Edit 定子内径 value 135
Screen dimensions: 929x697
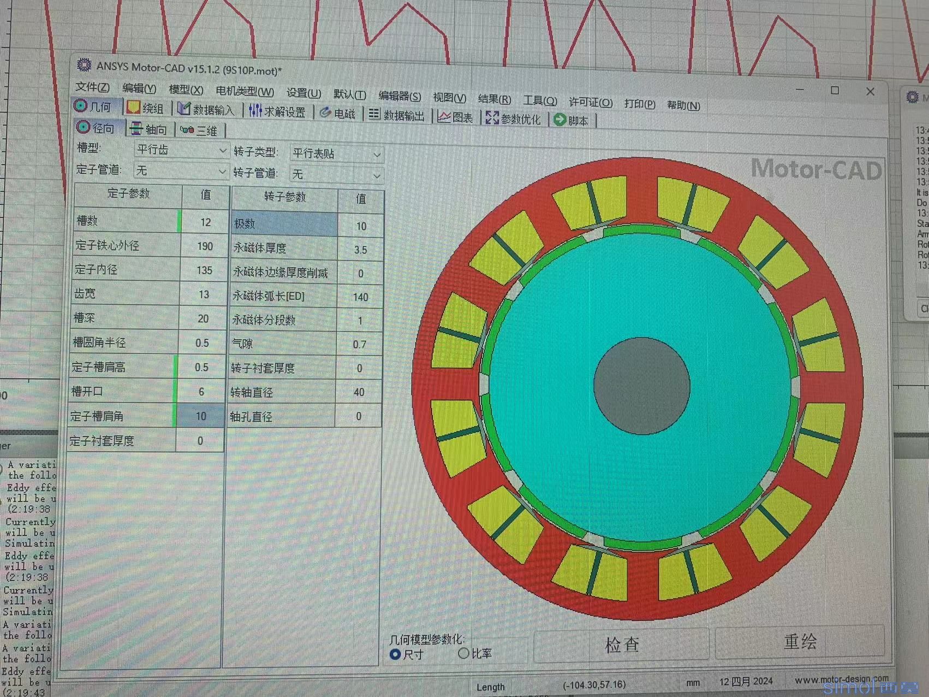coord(204,270)
